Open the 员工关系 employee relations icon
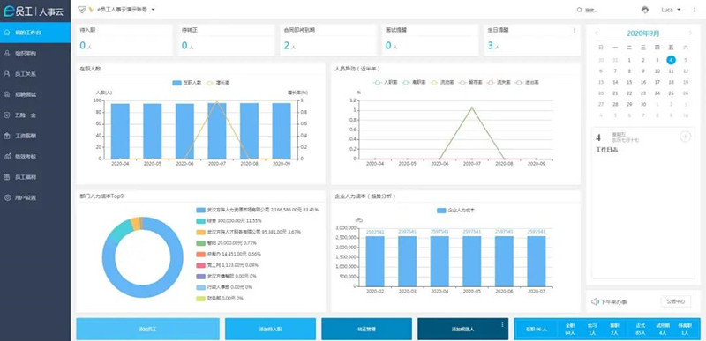Screen dimensions: 706x341 (7, 74)
